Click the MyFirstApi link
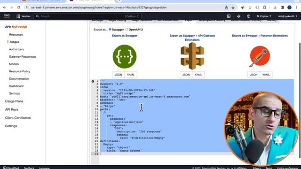 tap(19, 27)
